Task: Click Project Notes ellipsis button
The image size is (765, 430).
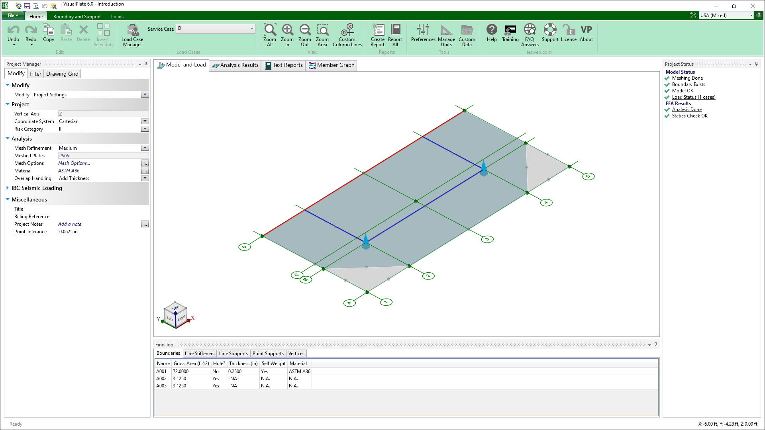Action: point(145,224)
